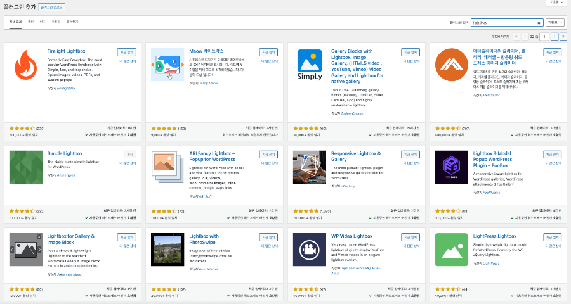Click the ARI Fancy Lightbox icon
The height and width of the screenshot is (304, 571).
point(167,167)
